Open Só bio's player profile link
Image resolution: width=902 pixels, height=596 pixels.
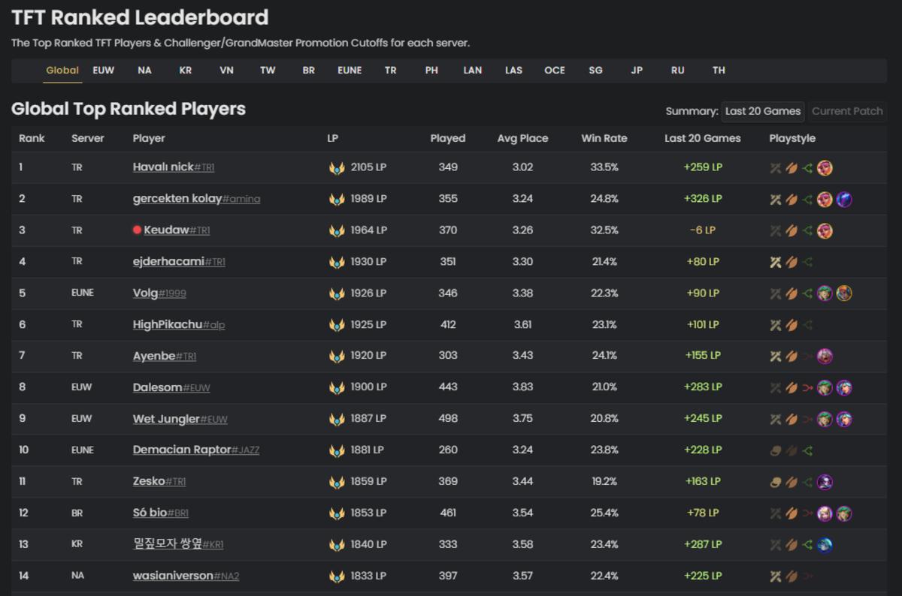pos(150,513)
